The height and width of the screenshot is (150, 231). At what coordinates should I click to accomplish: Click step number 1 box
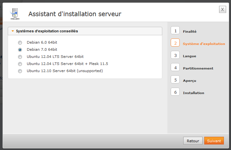[x=175, y=31]
